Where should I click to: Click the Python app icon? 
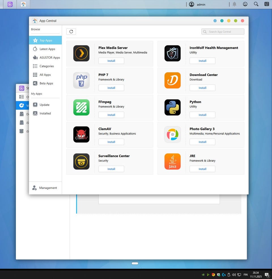click(x=173, y=107)
